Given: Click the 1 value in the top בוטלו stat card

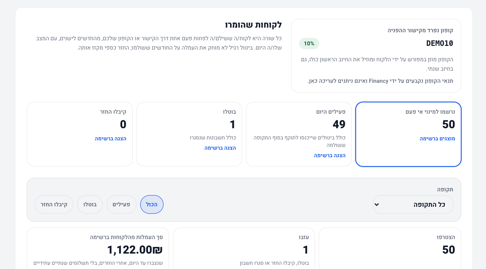Looking at the screenshot, I should 233,124.
